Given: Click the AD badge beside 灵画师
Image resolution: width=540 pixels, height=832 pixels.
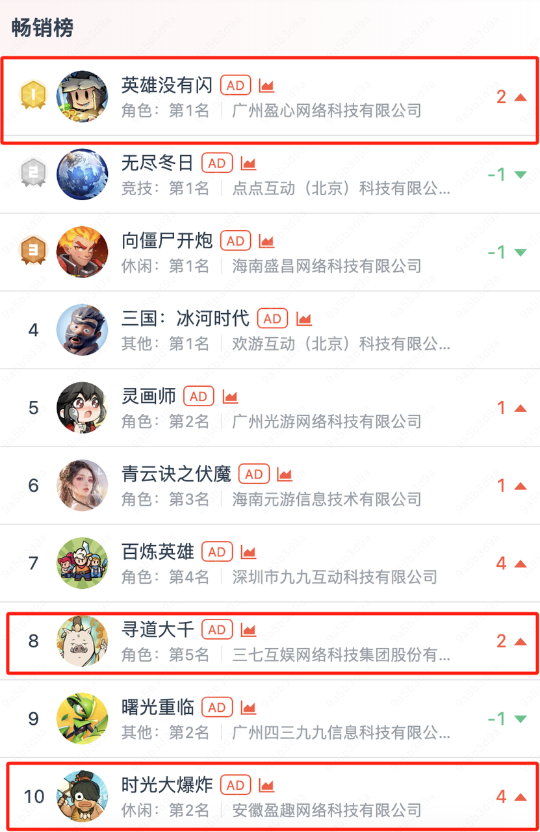Looking at the screenshot, I should [199, 396].
